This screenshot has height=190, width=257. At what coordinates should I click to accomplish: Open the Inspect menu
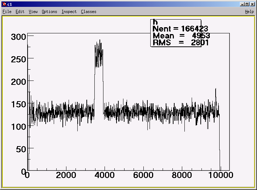point(69,12)
